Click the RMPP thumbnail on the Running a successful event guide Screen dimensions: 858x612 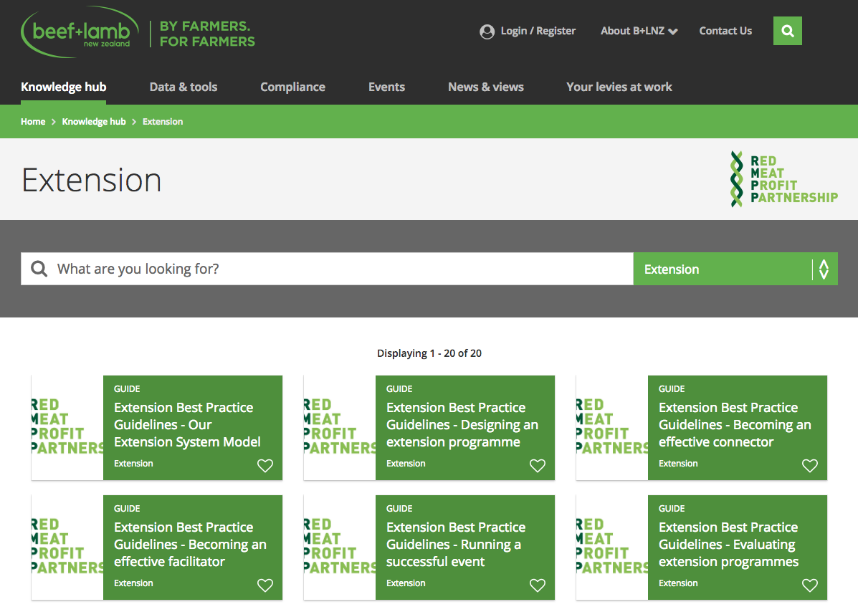(339, 548)
